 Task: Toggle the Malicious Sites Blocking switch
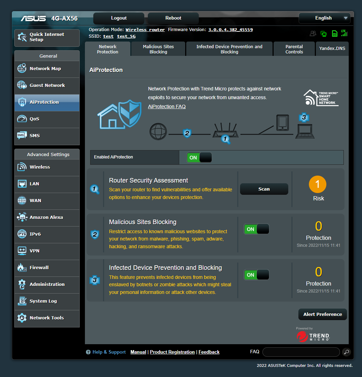(256, 229)
